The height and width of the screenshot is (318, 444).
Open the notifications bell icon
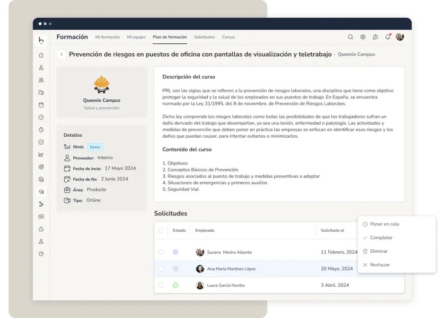pos(388,37)
